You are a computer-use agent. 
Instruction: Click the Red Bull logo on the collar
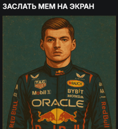tap(60, 73)
